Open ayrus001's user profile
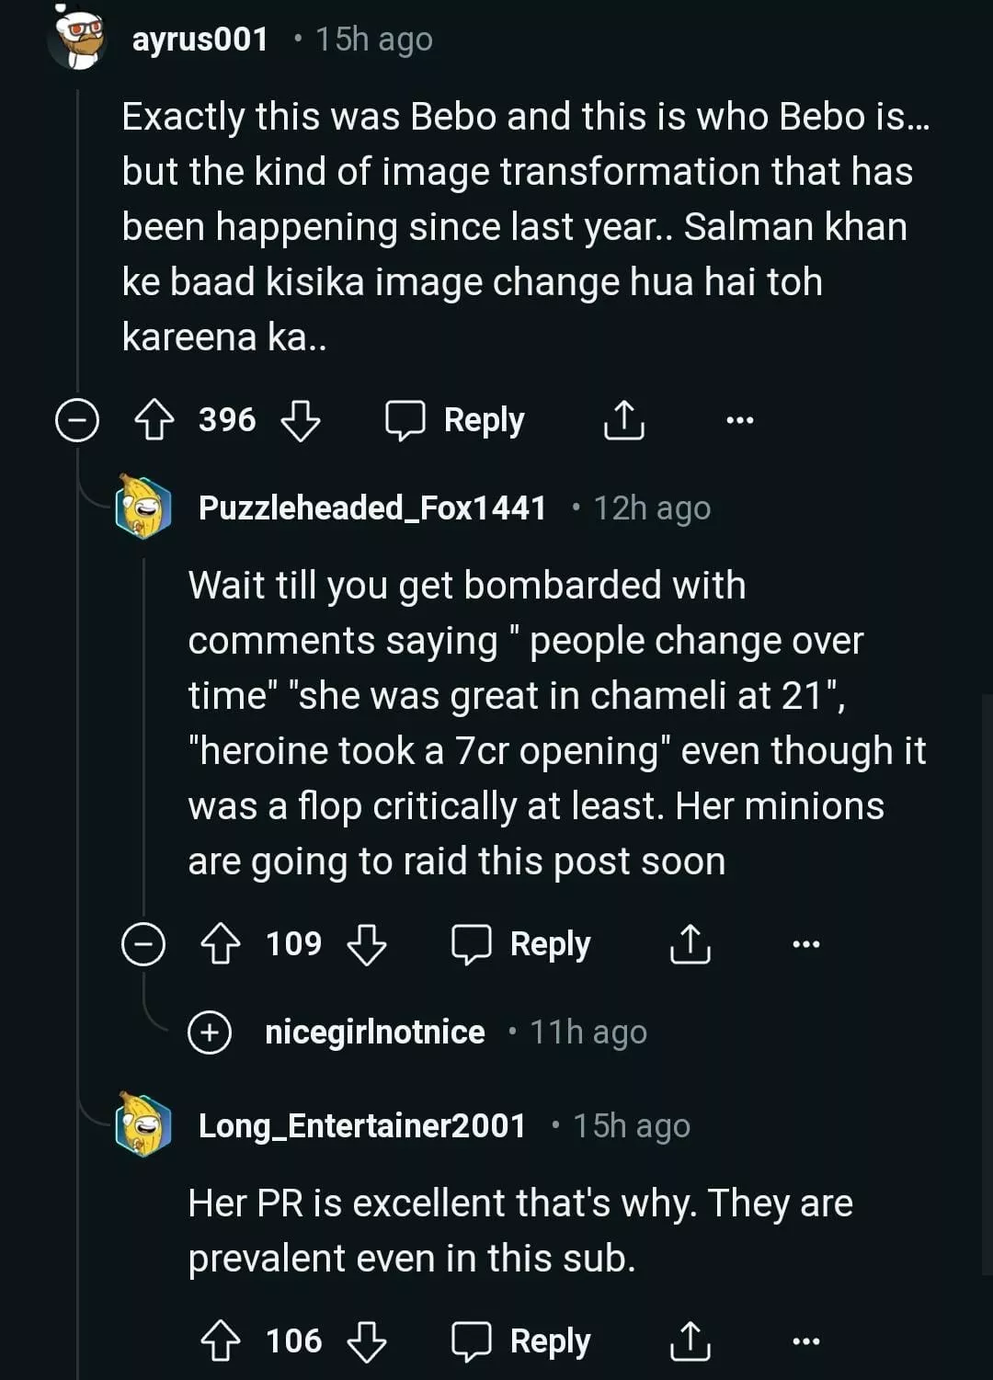This screenshot has height=1380, width=993. click(200, 40)
